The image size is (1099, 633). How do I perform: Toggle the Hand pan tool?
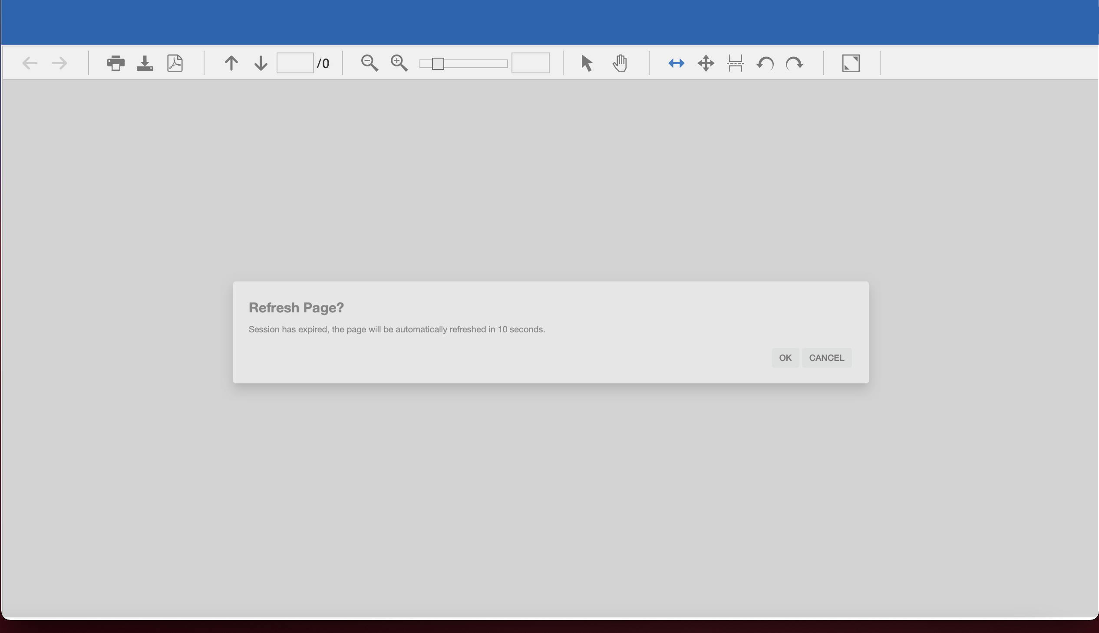coord(620,63)
